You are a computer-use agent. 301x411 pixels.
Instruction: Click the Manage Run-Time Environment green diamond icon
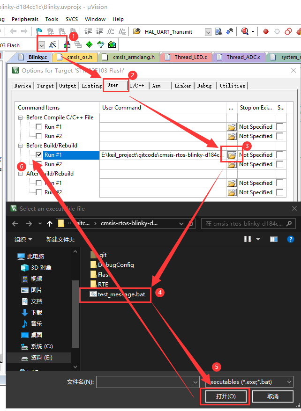click(89, 45)
